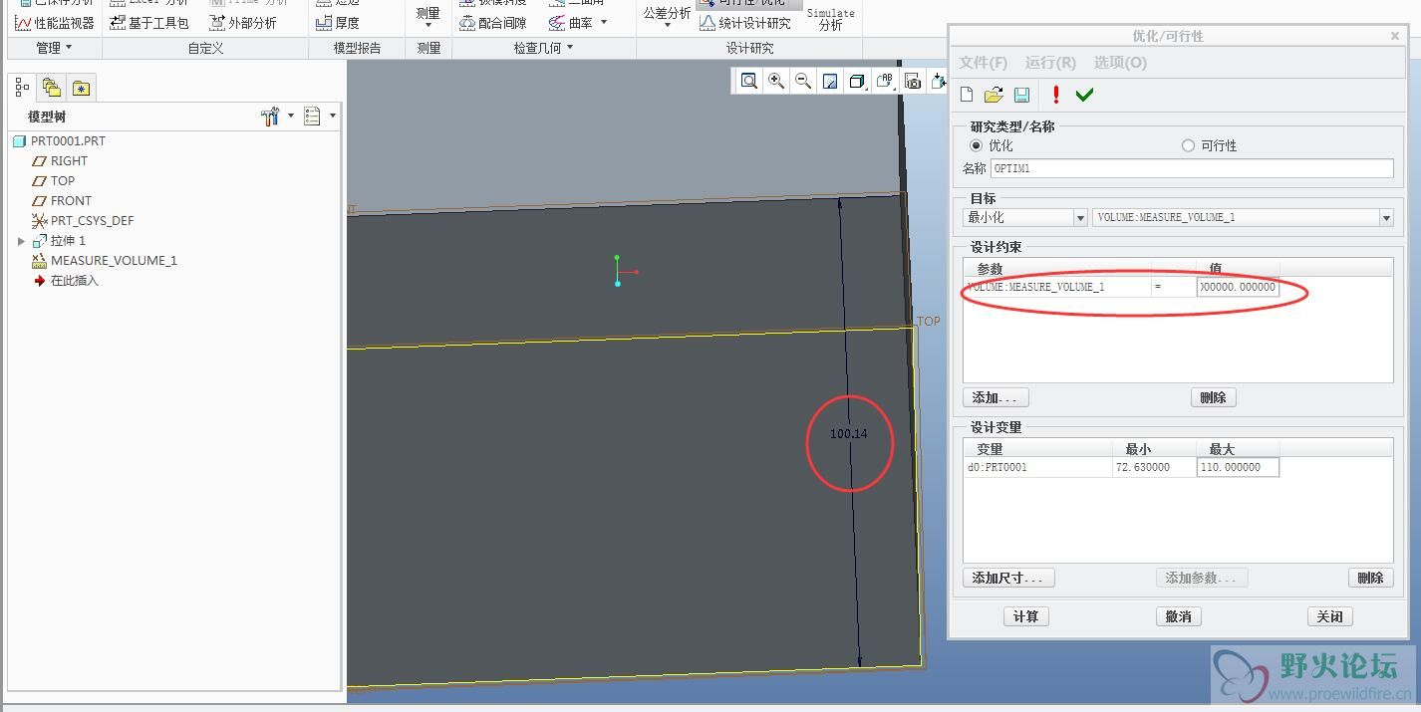The image size is (1421, 712).
Task: Click the minimum value cell 72.630000
Action: (x=1154, y=467)
